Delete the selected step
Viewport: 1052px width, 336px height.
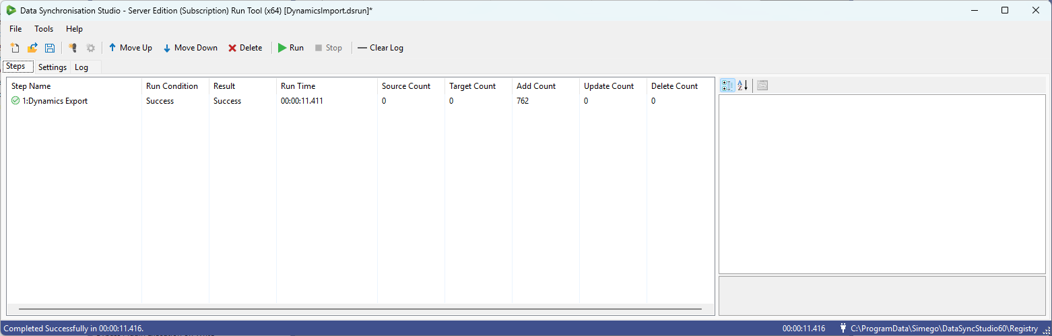point(245,48)
